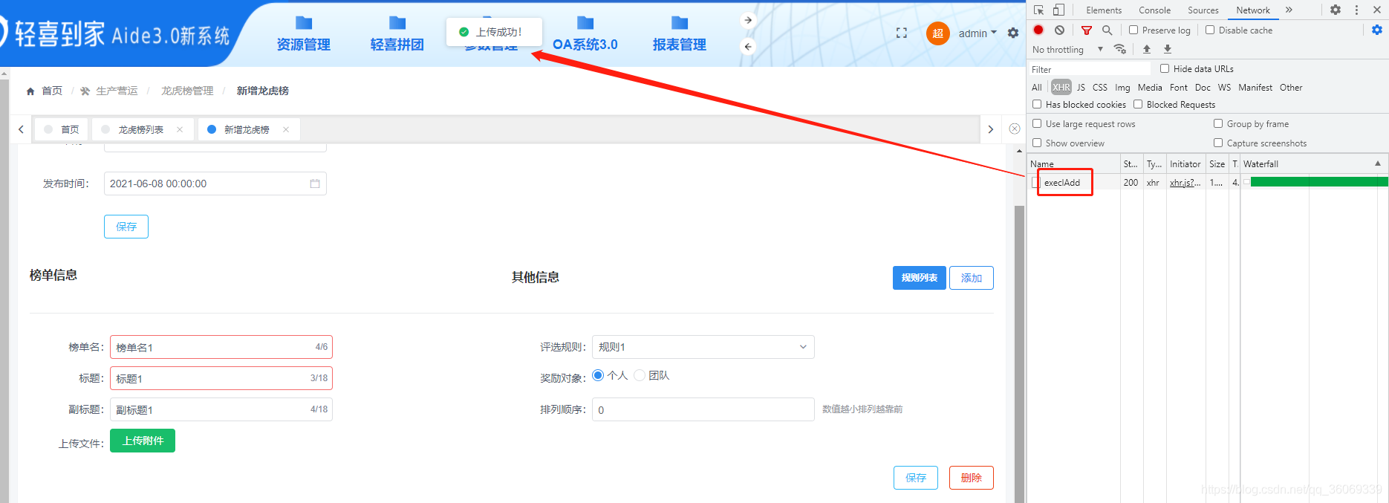Click the 添加 button
1389x503 pixels.
[x=972, y=278]
